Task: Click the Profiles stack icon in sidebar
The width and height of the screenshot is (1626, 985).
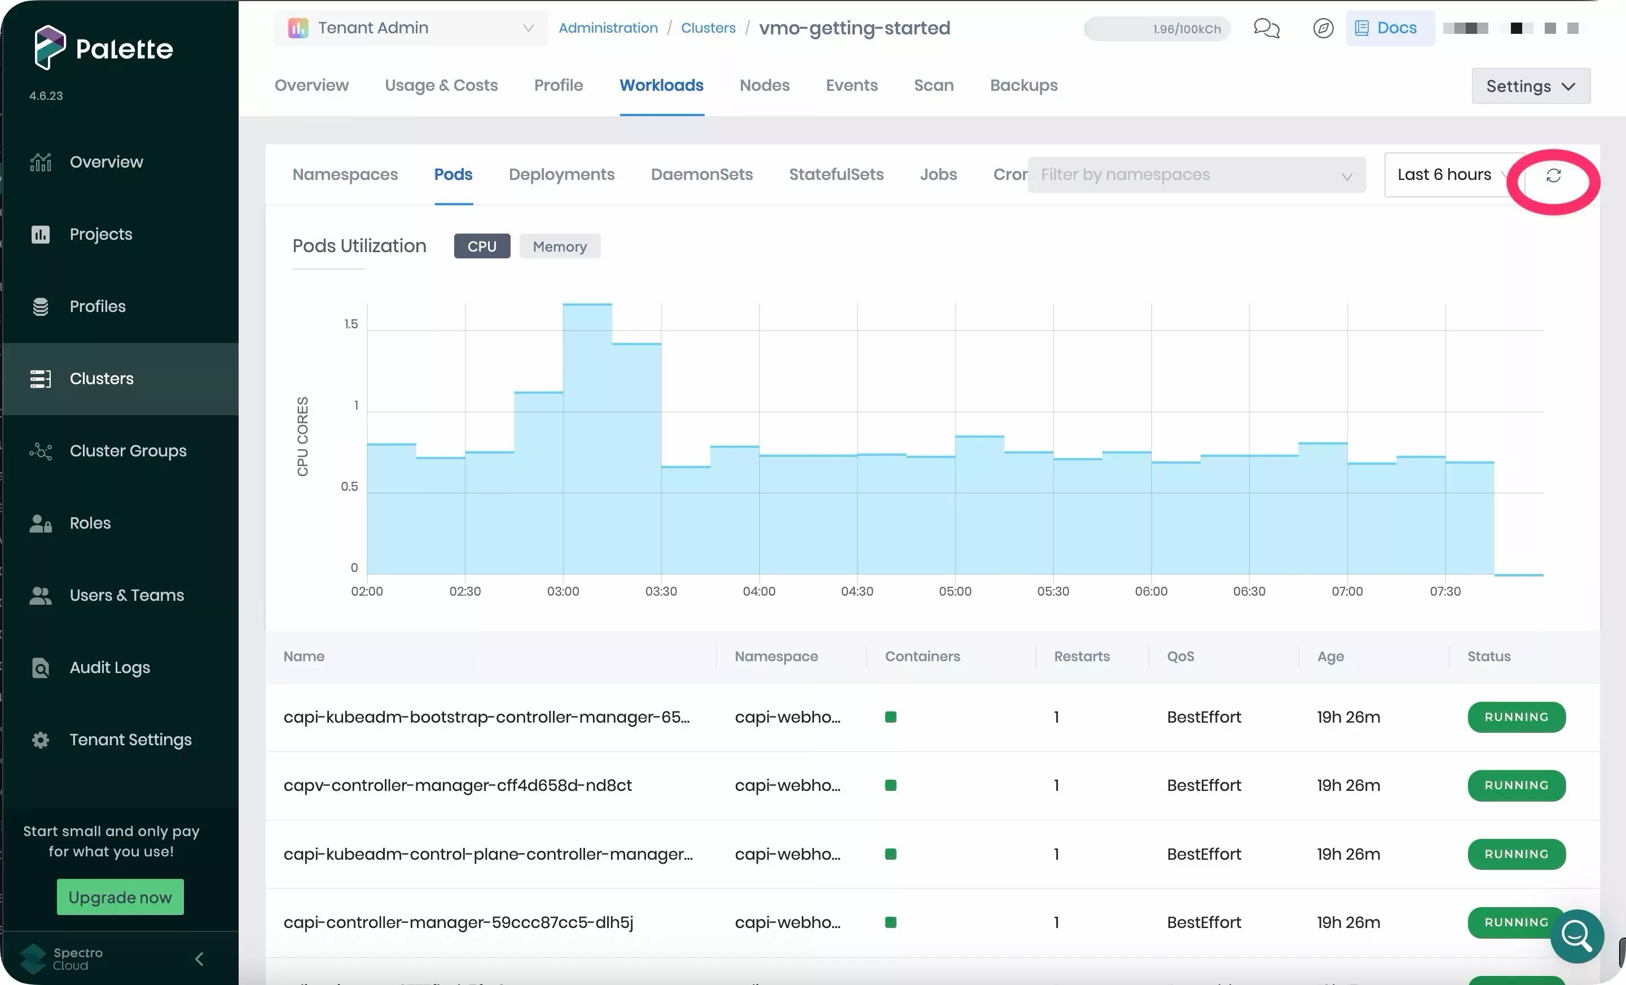Action: pyautogui.click(x=40, y=306)
